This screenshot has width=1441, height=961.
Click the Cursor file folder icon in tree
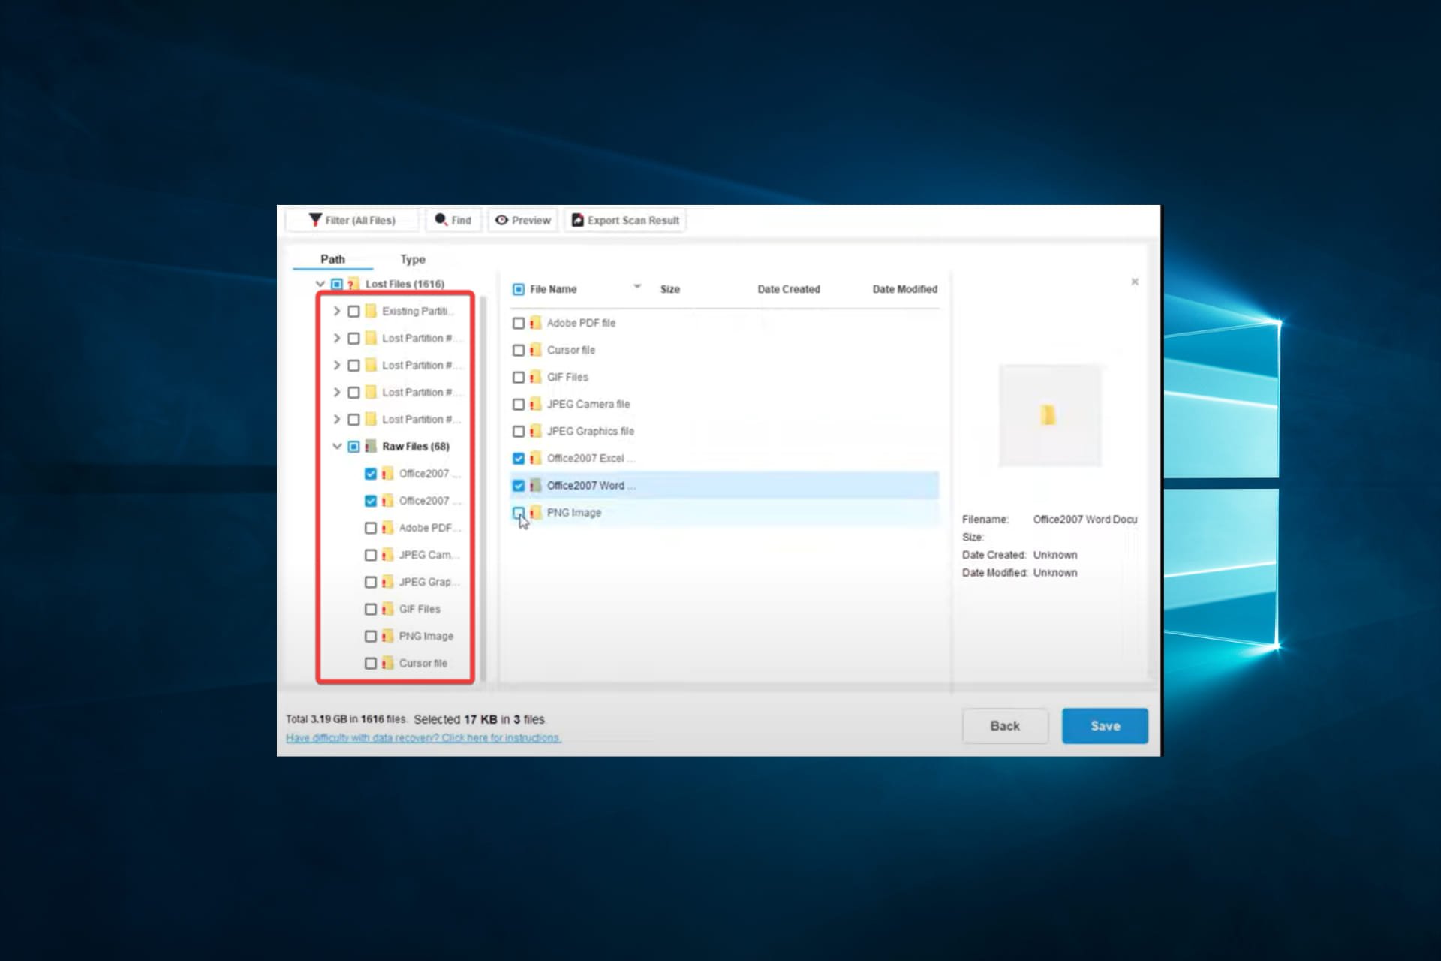coord(387,663)
